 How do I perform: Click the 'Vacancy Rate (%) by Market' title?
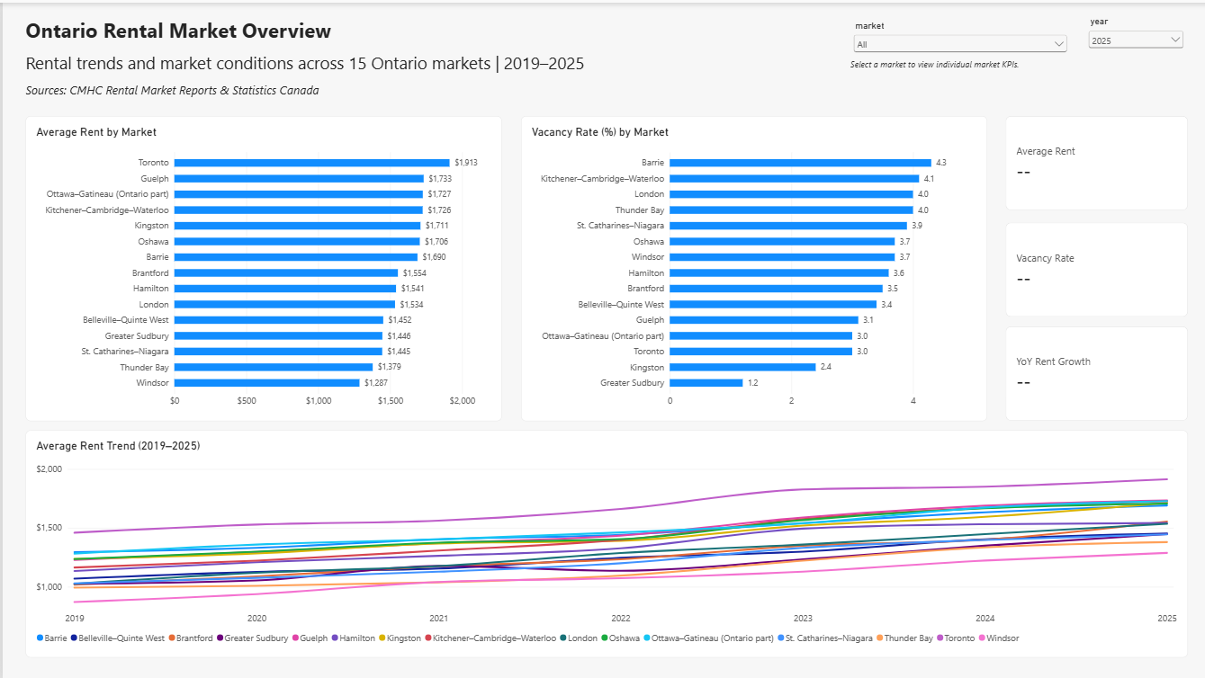[600, 132]
